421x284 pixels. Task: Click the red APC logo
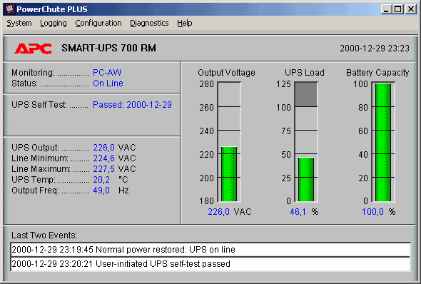(33, 49)
